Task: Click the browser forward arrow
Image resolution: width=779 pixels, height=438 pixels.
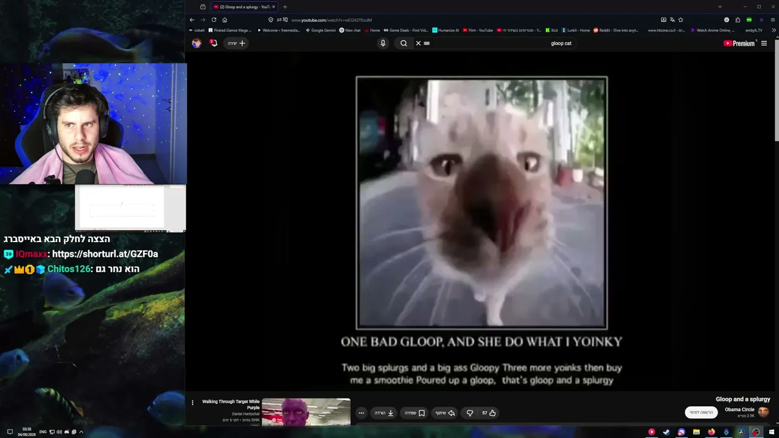Action: pyautogui.click(x=203, y=20)
